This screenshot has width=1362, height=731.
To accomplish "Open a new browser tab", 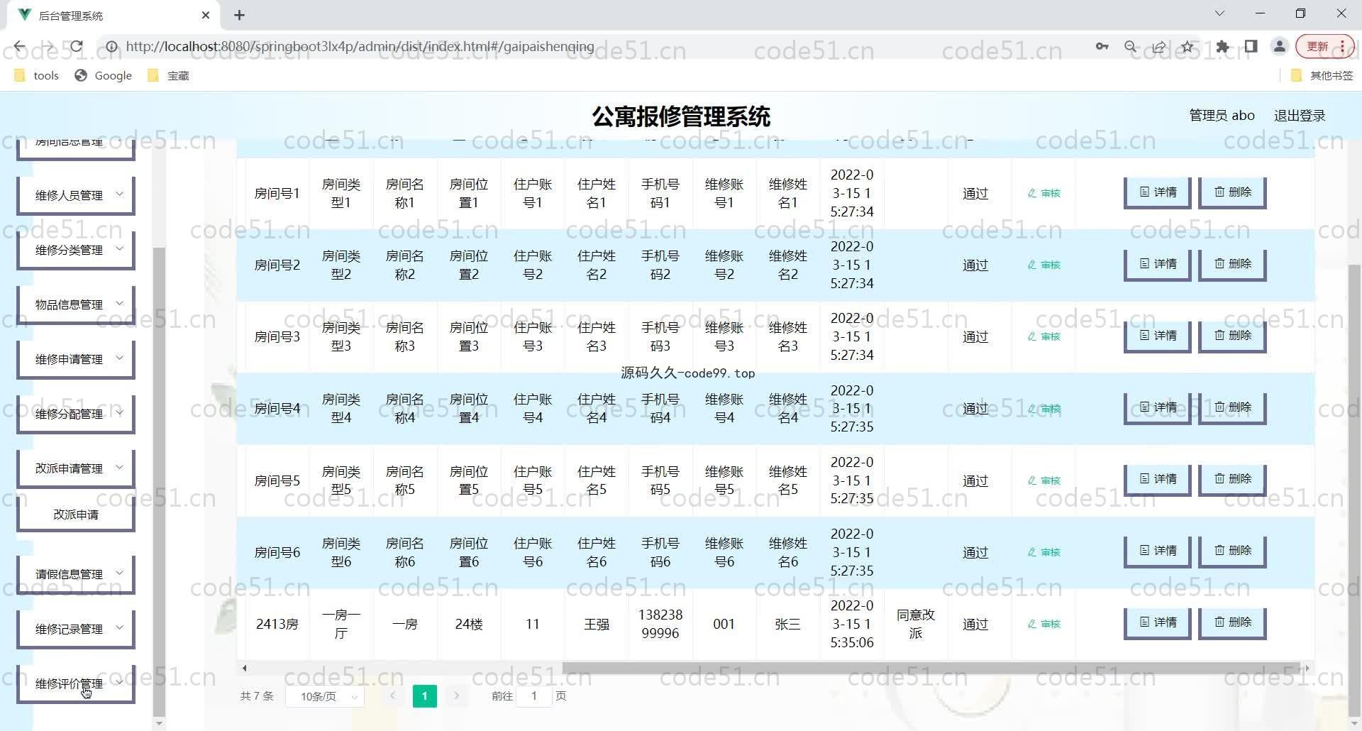I will tap(239, 15).
